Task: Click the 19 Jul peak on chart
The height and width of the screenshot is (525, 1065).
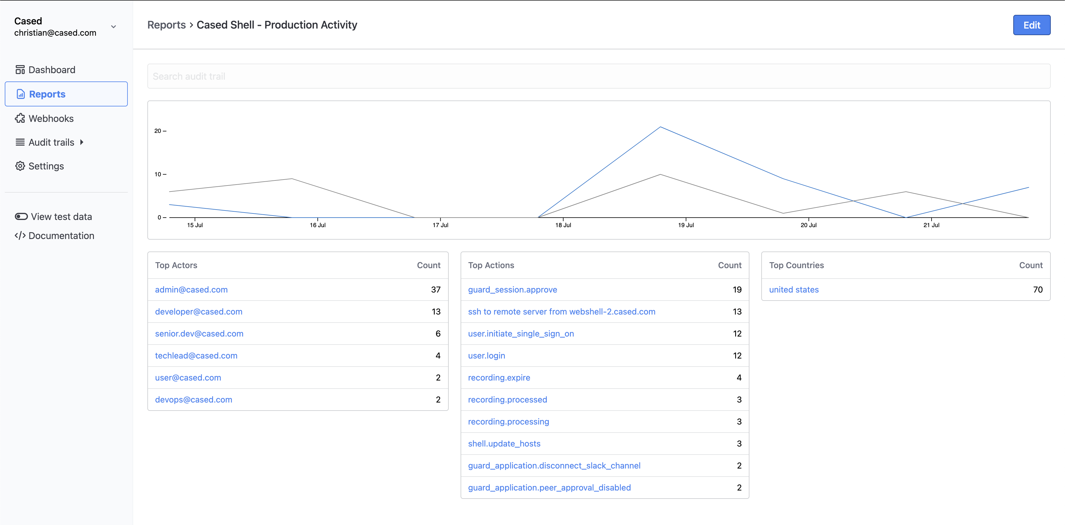Action: 660,127
